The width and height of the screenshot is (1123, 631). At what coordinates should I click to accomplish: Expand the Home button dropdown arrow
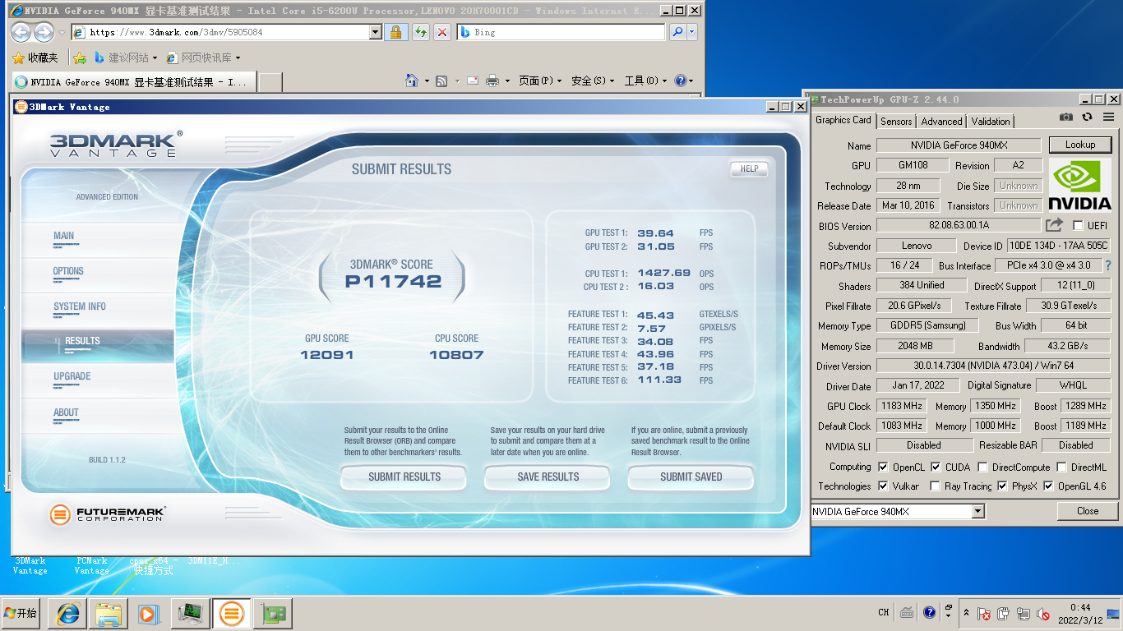[x=427, y=81]
